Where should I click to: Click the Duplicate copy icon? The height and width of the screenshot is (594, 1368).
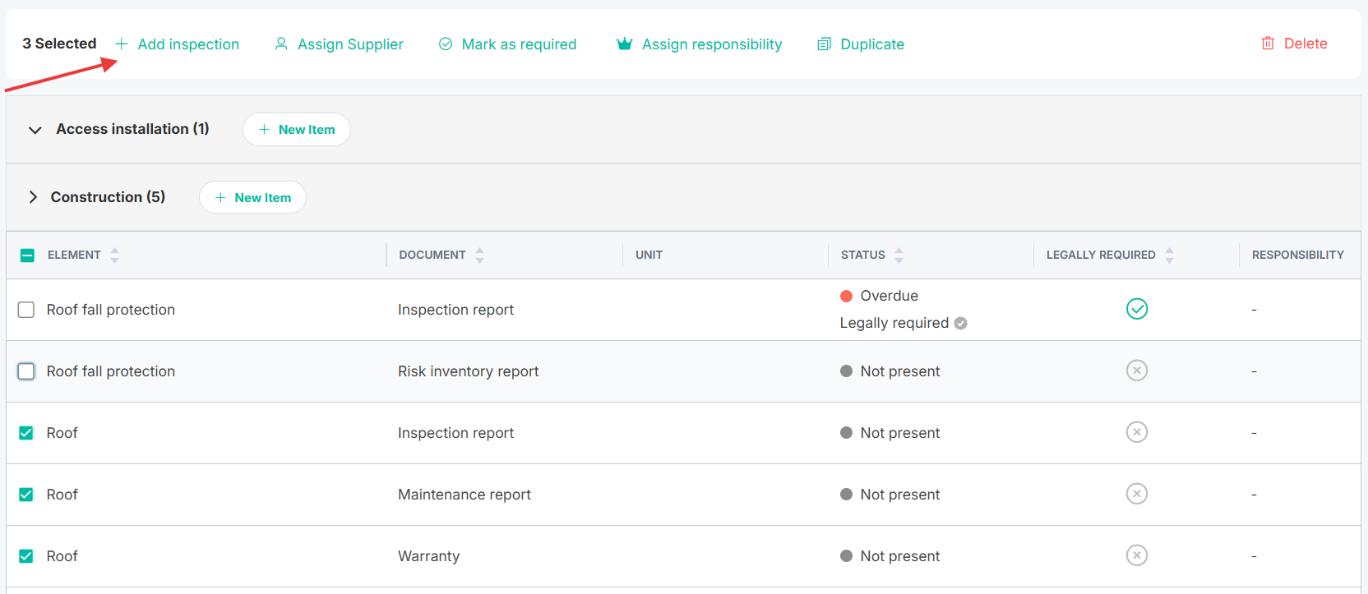[824, 44]
